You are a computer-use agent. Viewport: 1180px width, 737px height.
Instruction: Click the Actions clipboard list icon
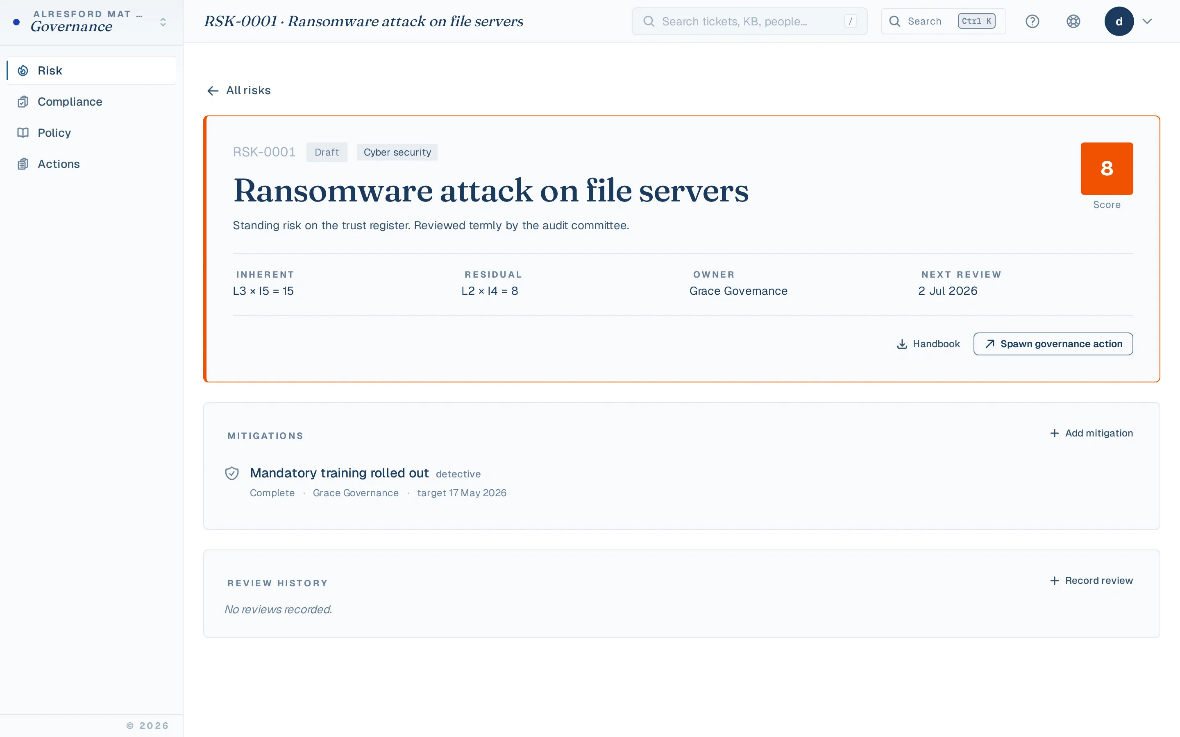click(23, 164)
